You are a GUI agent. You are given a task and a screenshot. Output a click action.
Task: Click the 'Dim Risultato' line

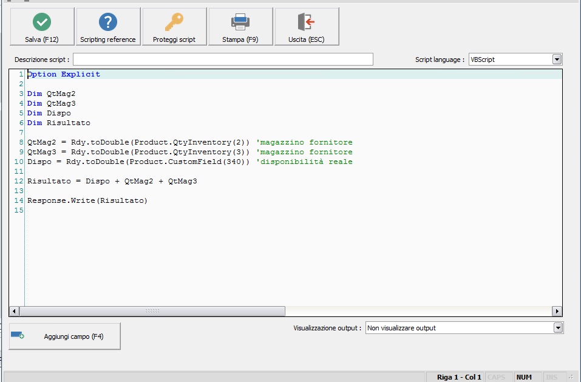(x=58, y=123)
